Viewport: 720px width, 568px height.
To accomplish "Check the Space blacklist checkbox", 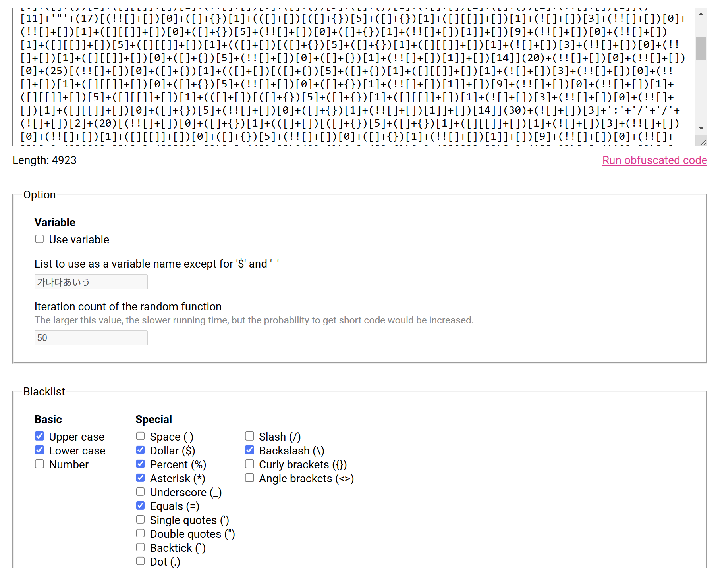I will [140, 436].
